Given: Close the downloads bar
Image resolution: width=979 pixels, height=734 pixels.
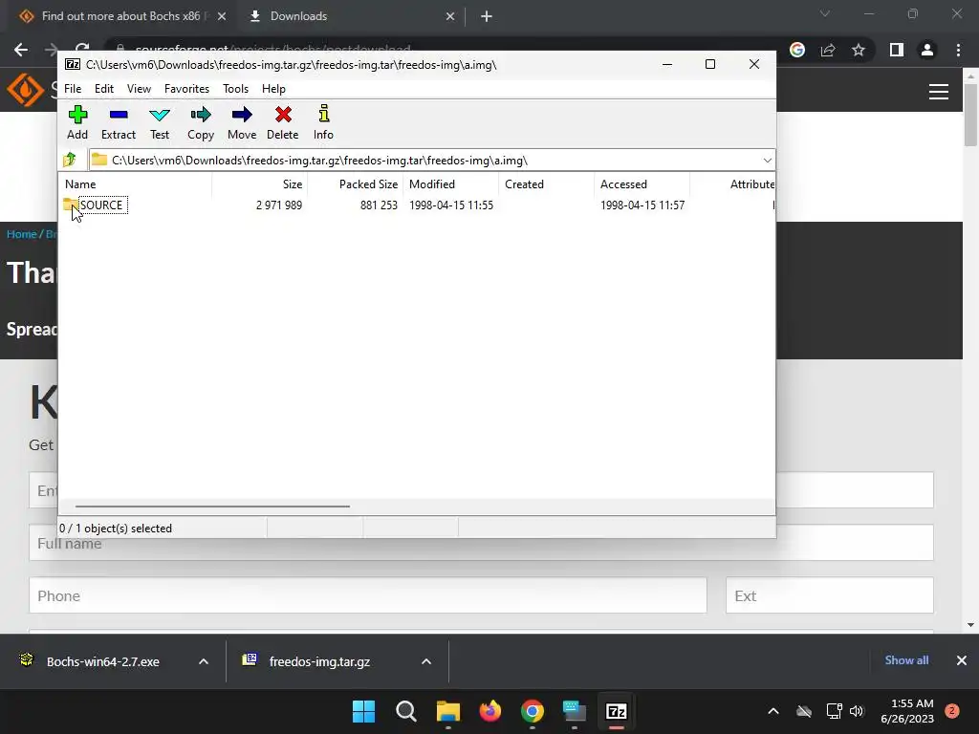Looking at the screenshot, I should 962,660.
